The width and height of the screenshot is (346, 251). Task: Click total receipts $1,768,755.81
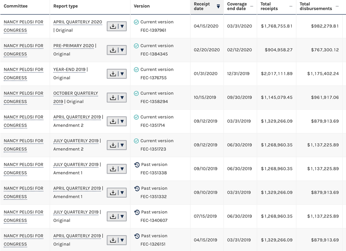click(277, 26)
